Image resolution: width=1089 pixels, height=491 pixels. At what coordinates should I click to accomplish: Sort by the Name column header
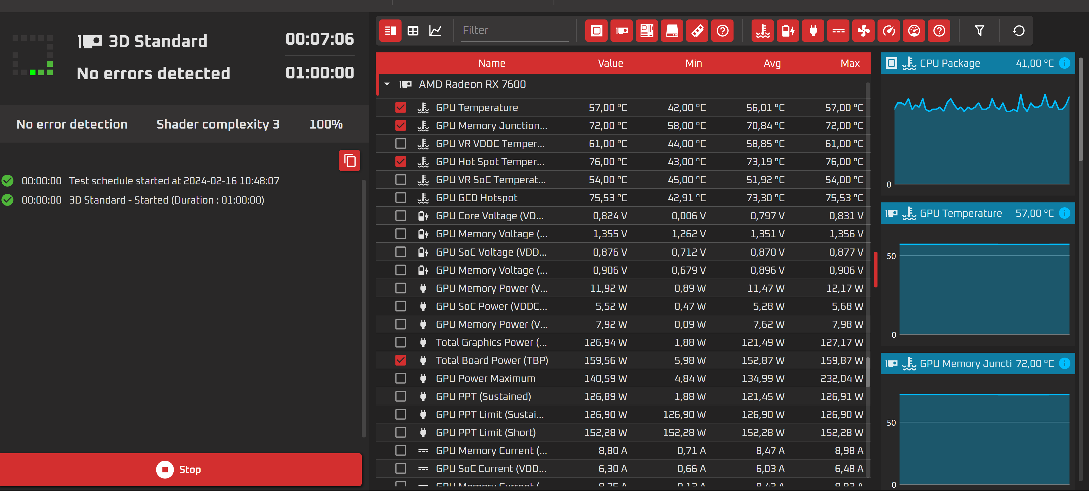click(x=492, y=63)
